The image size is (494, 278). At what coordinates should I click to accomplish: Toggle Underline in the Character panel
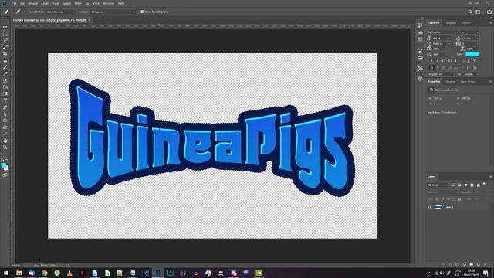click(469, 60)
